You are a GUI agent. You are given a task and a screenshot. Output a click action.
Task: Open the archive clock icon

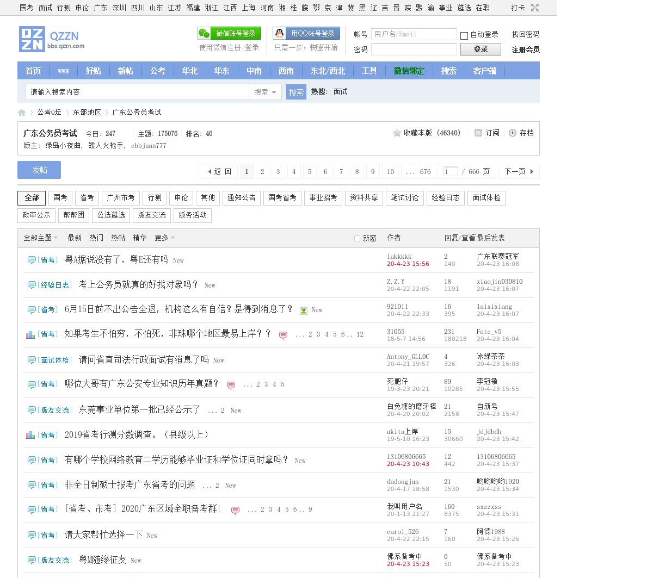click(512, 133)
